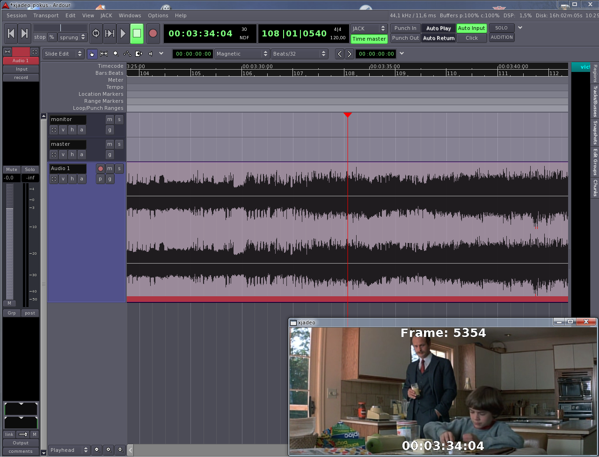Switch to Tracks/Busses side tab
599x457 pixels.
coord(595,101)
